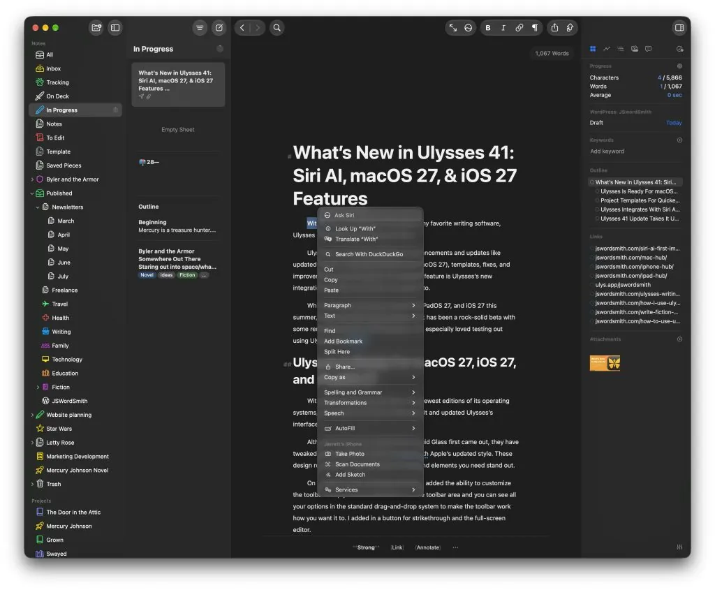Open the Inbox group
Screen dimensions: 715x590
point(75,68)
